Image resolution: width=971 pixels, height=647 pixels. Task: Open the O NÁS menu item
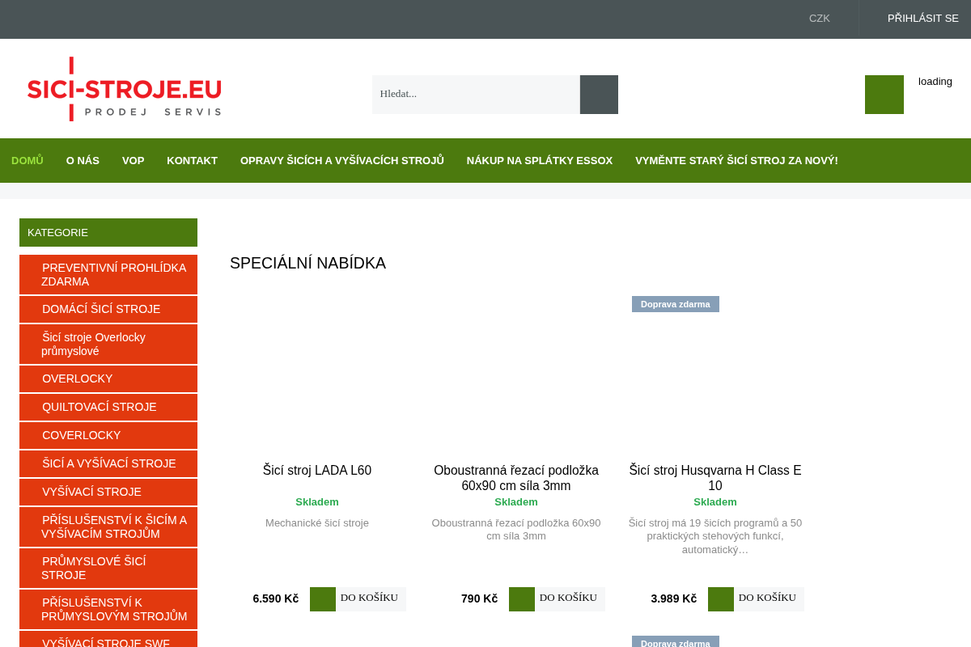(x=83, y=161)
